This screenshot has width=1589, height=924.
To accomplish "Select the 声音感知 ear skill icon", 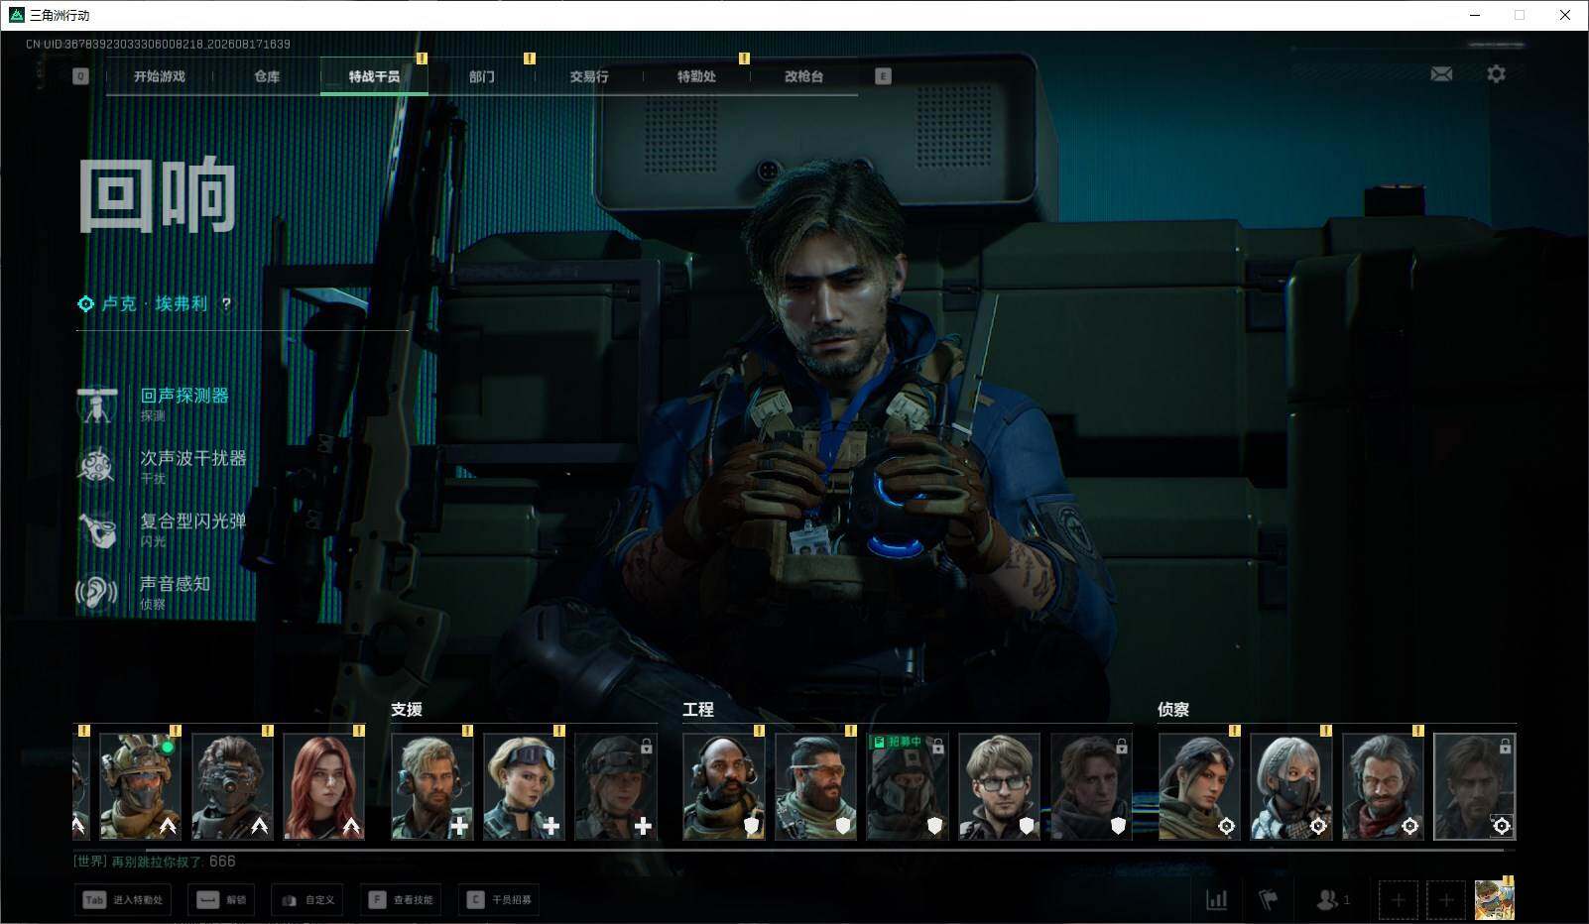I will [97, 593].
